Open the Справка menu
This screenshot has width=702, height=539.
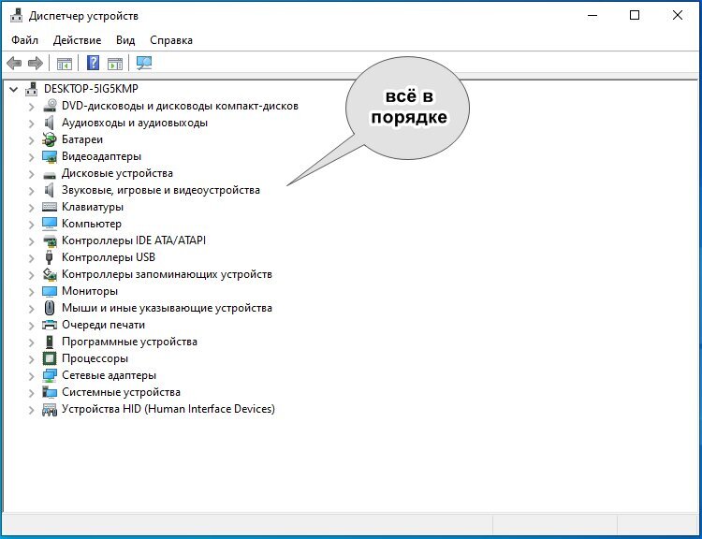click(171, 40)
